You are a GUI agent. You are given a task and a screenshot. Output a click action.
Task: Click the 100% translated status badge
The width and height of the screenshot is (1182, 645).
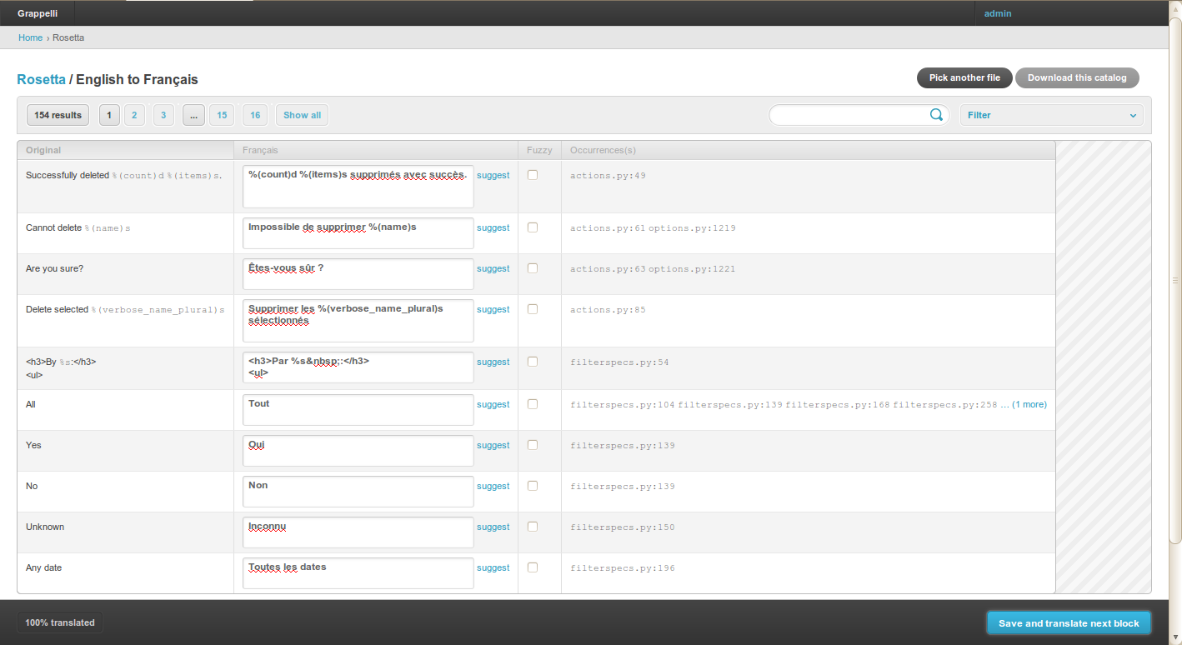coord(60,622)
